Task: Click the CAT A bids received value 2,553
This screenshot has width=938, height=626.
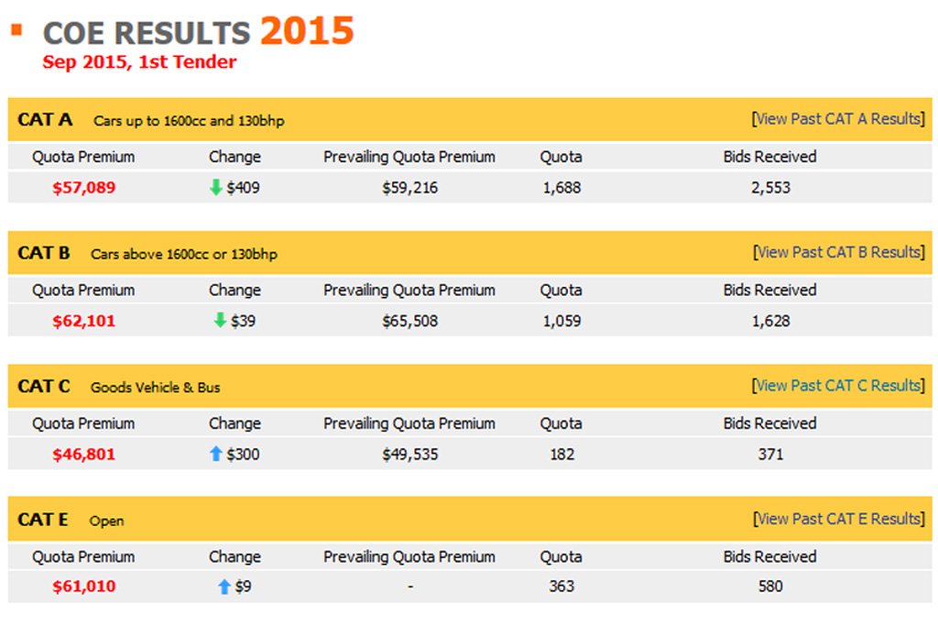Action: (770, 188)
